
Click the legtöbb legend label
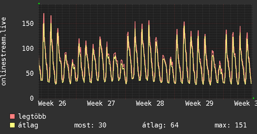pyautogui.click(x=32, y=117)
